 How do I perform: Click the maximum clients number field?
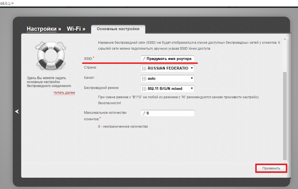click(170, 113)
